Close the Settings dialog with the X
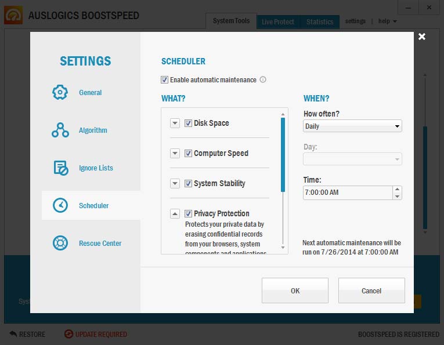 coord(421,37)
